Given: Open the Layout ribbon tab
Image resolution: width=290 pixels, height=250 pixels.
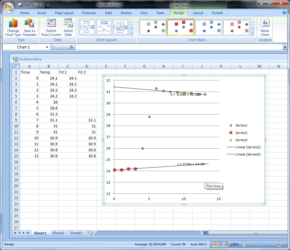Looking at the screenshot, I should (198, 13).
